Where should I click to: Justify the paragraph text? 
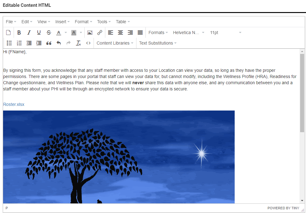click(x=140, y=33)
